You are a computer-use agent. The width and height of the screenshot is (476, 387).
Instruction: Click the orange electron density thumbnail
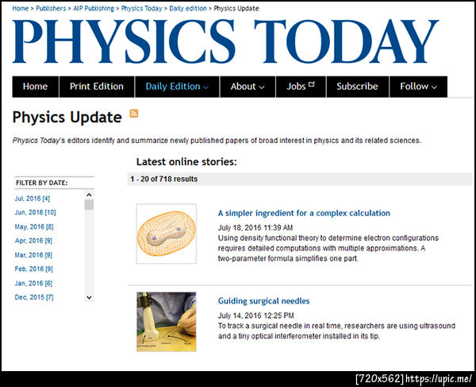(167, 234)
